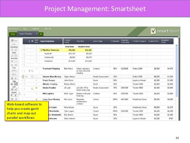This screenshot has height=143, width=190.
Task: Select the 'Quote (5)' summary cell
Action: (51, 53)
